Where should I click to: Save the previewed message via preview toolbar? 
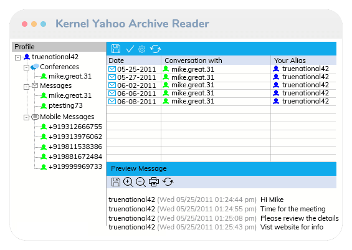tap(116, 182)
